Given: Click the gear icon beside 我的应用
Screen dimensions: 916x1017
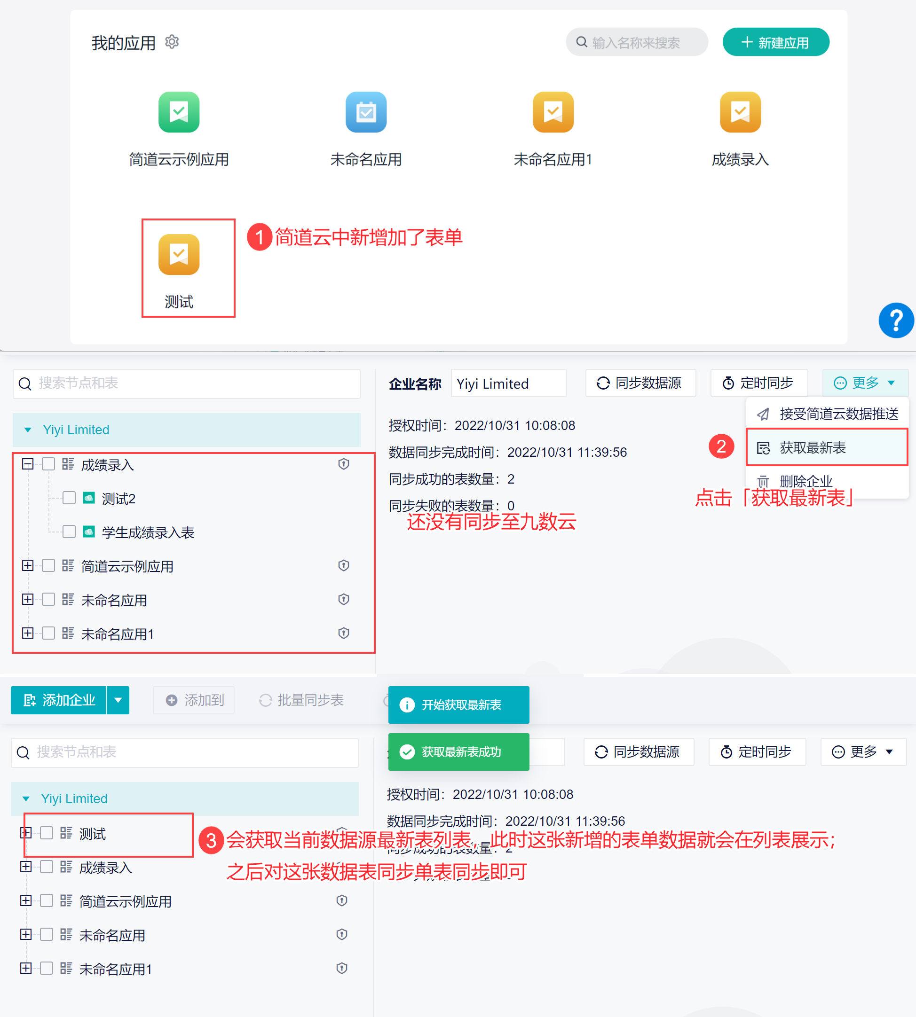Looking at the screenshot, I should [x=172, y=42].
